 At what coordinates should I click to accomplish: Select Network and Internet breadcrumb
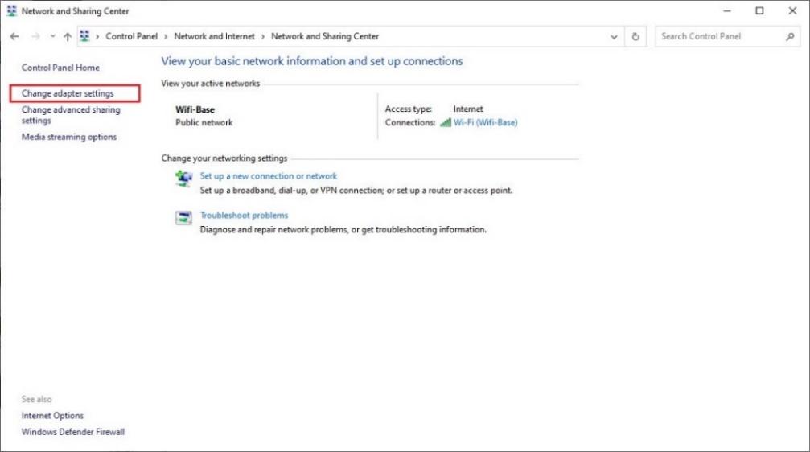[x=215, y=36]
